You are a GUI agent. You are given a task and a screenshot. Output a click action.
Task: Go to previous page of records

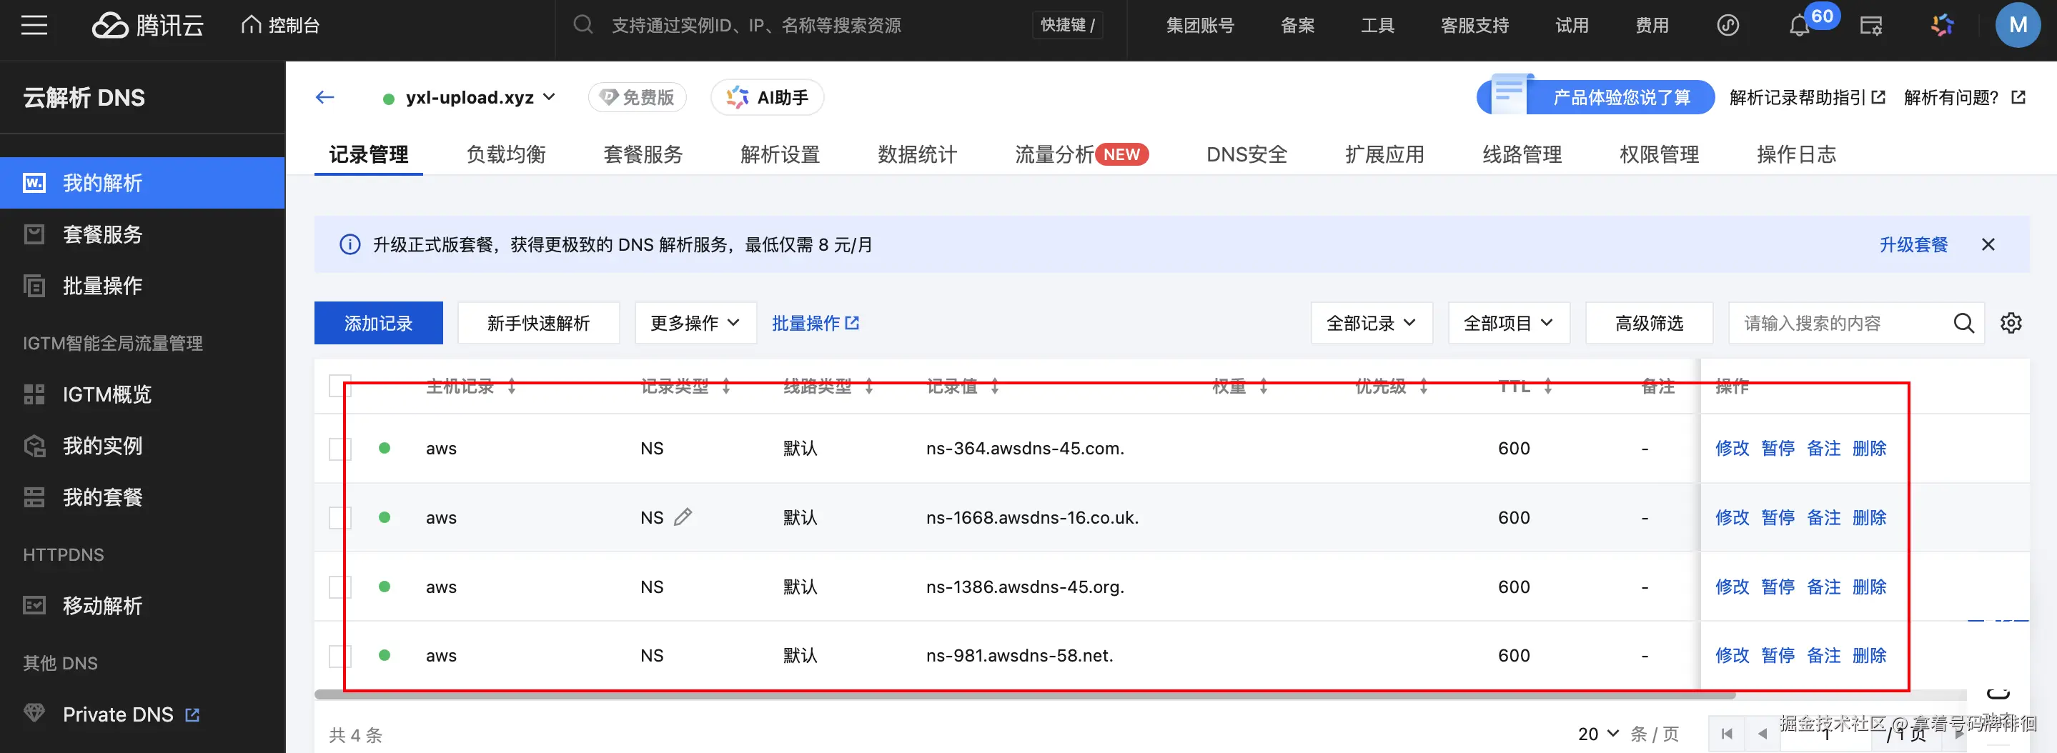(x=1762, y=734)
